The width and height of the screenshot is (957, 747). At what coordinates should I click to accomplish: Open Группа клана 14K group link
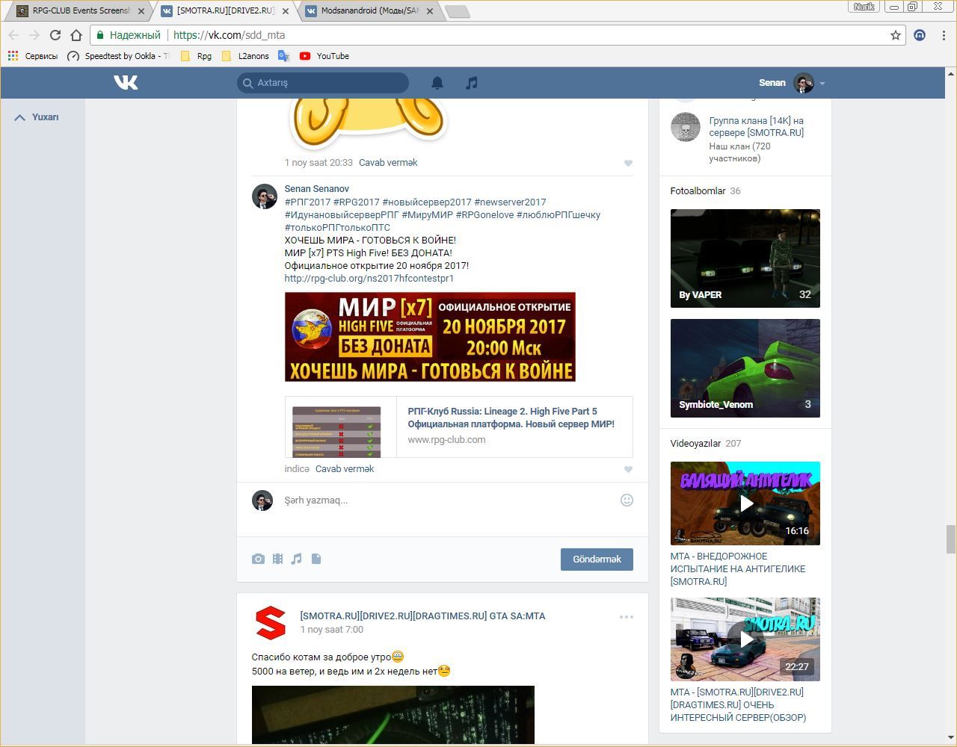pos(757,127)
